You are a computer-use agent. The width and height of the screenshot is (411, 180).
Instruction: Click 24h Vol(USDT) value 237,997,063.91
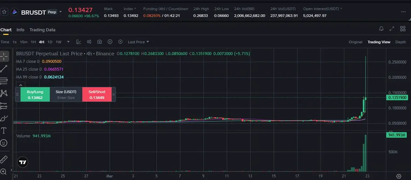tap(284, 16)
